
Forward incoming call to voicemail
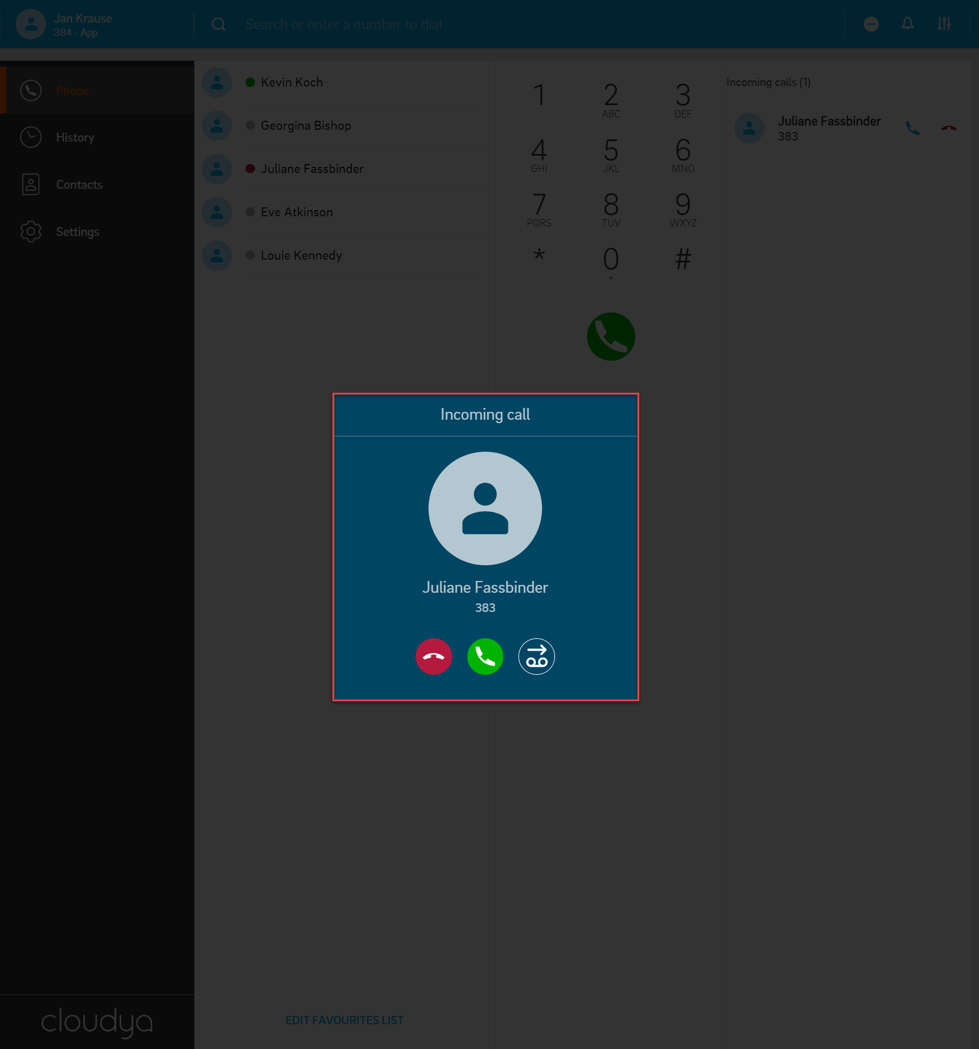[x=536, y=656]
